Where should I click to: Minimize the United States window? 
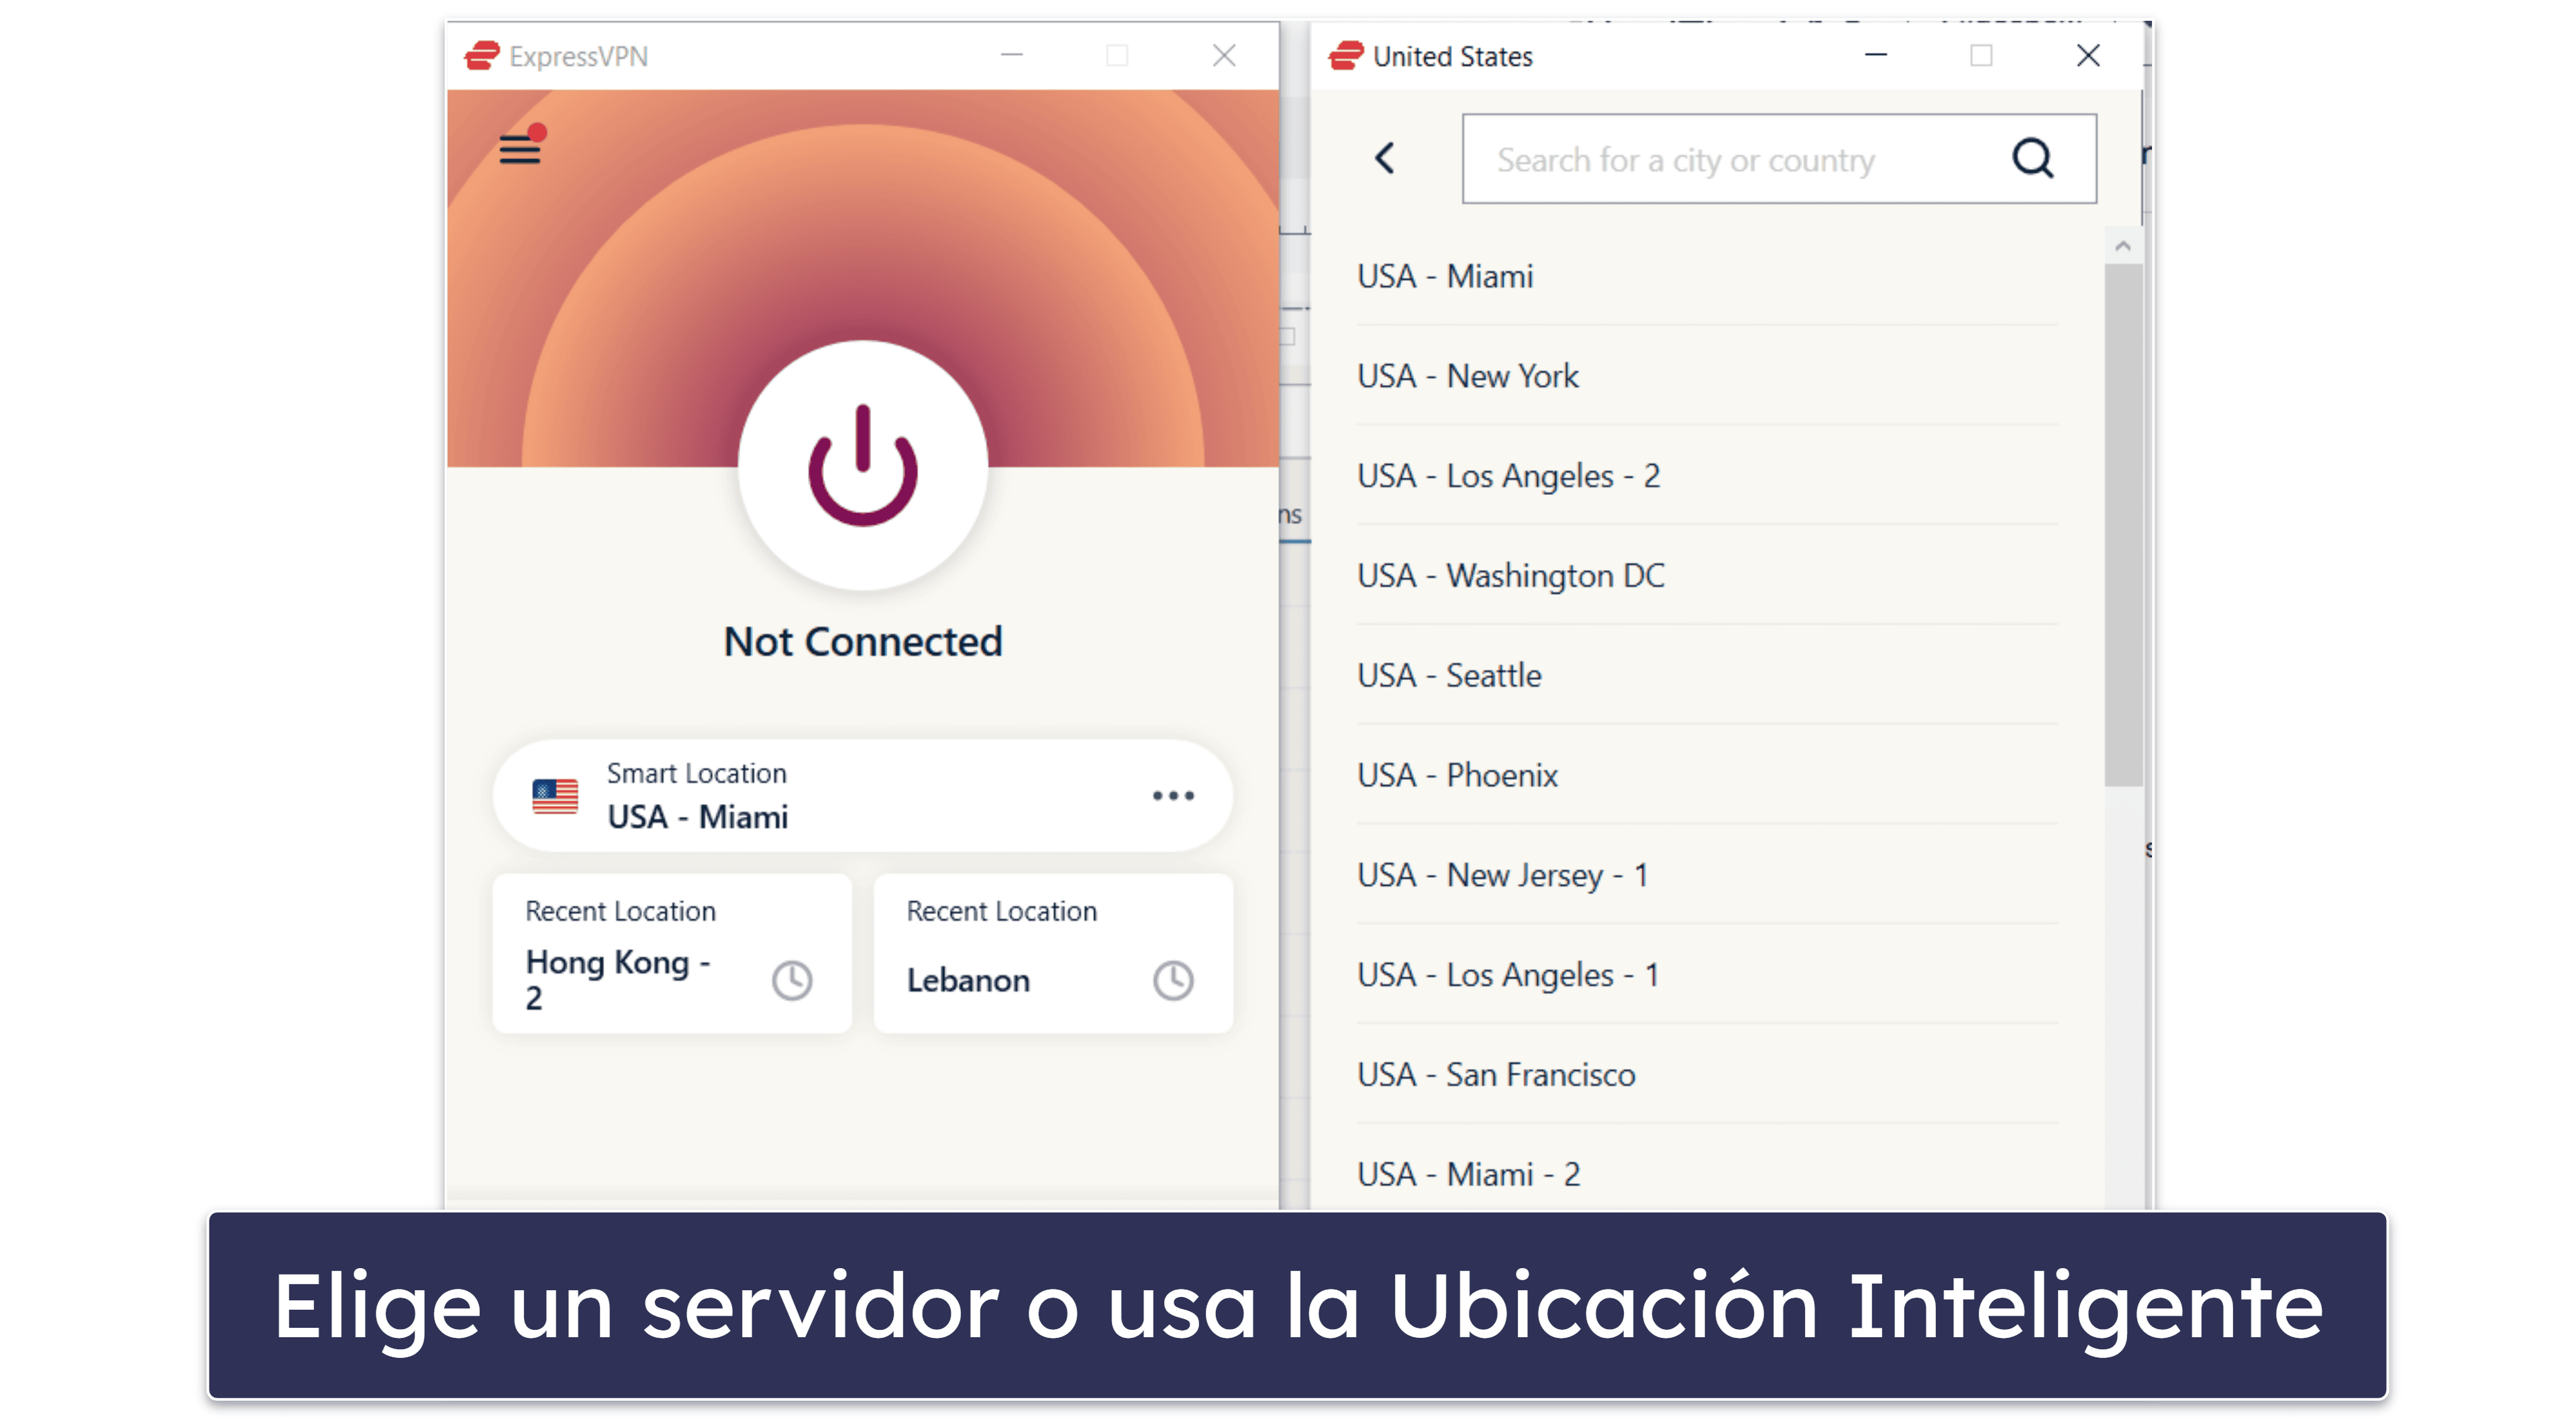(1876, 56)
